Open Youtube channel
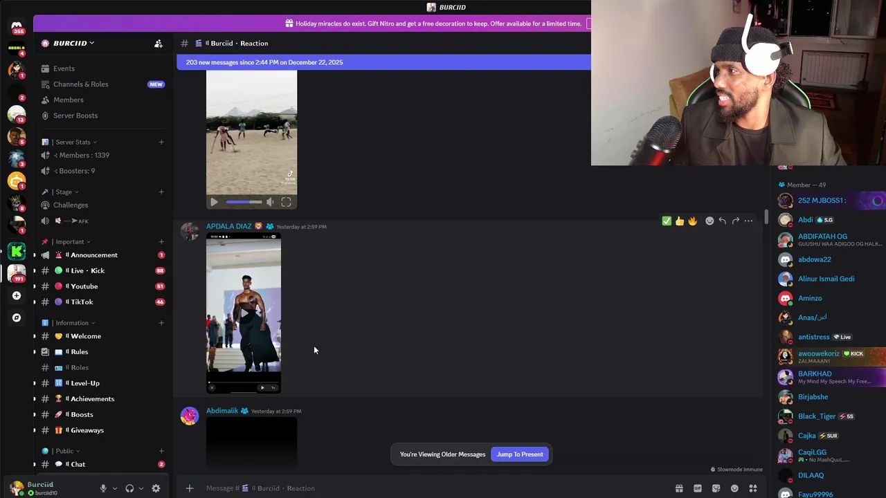 click(102, 286)
